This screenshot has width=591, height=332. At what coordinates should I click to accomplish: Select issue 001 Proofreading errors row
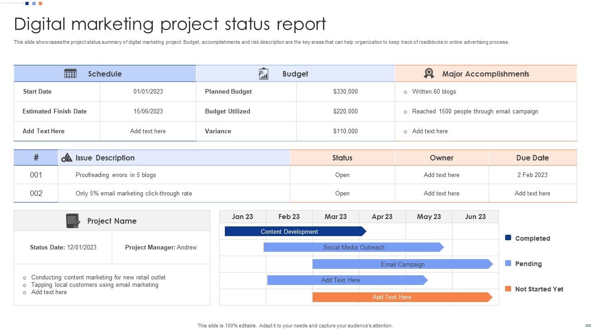116,175
